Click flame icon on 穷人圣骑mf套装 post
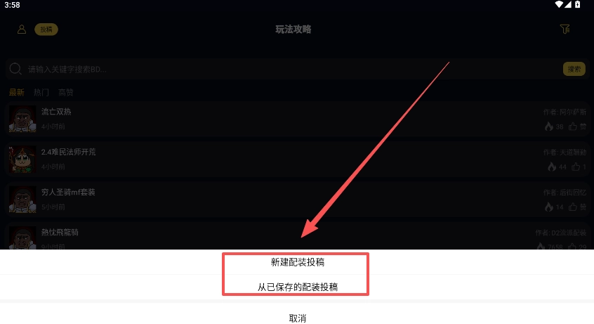This screenshot has height=324, width=594. (x=549, y=207)
